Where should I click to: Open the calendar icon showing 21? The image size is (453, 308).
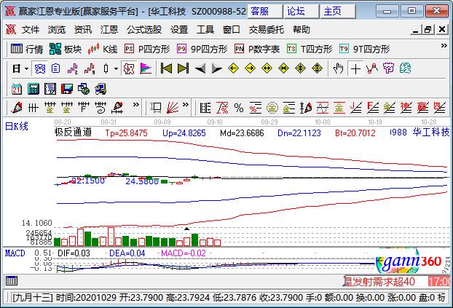[x=17, y=89]
